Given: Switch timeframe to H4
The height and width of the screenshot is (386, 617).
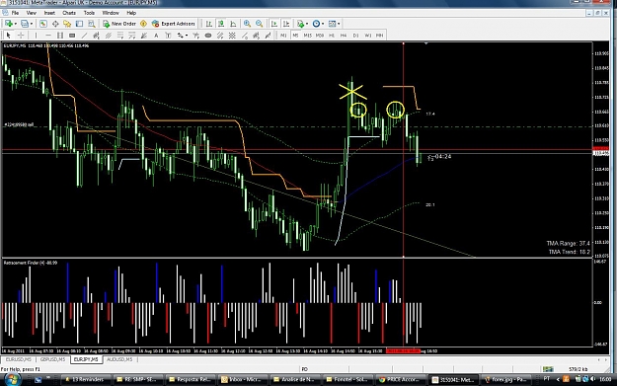Looking at the screenshot, I should click(x=344, y=36).
